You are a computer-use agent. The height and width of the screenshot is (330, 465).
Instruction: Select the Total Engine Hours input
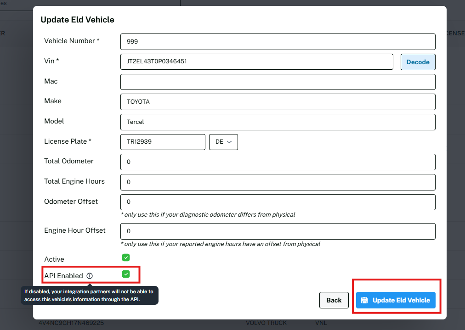278,182
